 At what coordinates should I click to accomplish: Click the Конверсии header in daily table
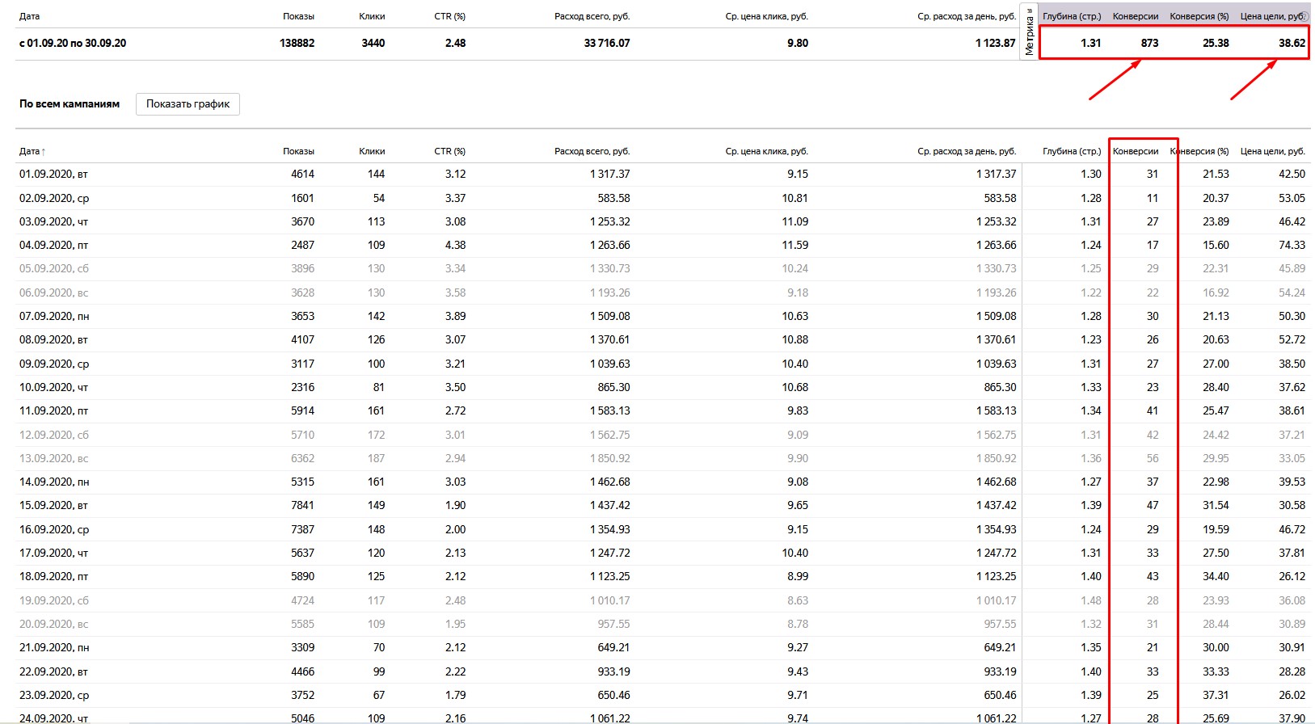(1136, 151)
